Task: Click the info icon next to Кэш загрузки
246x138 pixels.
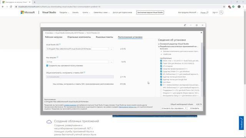Action: click(58, 57)
